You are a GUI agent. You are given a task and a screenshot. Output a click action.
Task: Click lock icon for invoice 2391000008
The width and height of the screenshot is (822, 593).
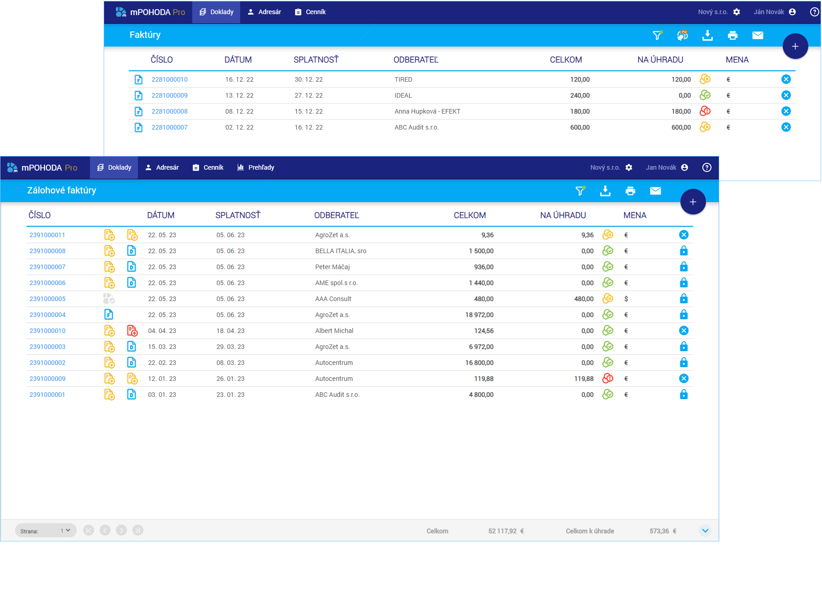click(684, 251)
